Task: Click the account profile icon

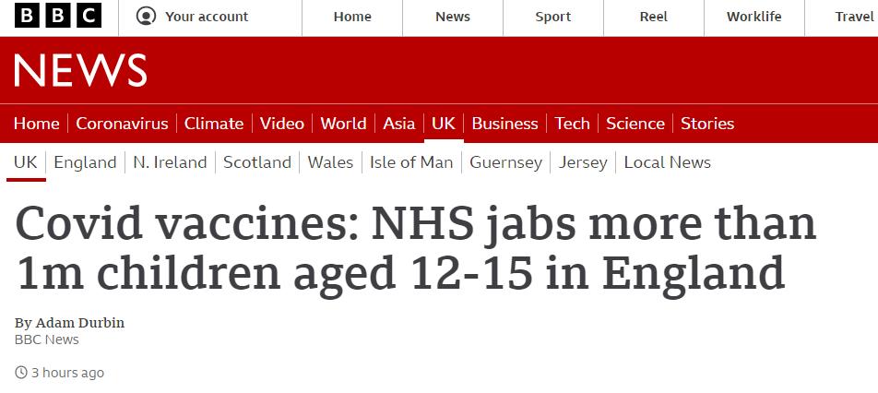Action: tap(146, 17)
